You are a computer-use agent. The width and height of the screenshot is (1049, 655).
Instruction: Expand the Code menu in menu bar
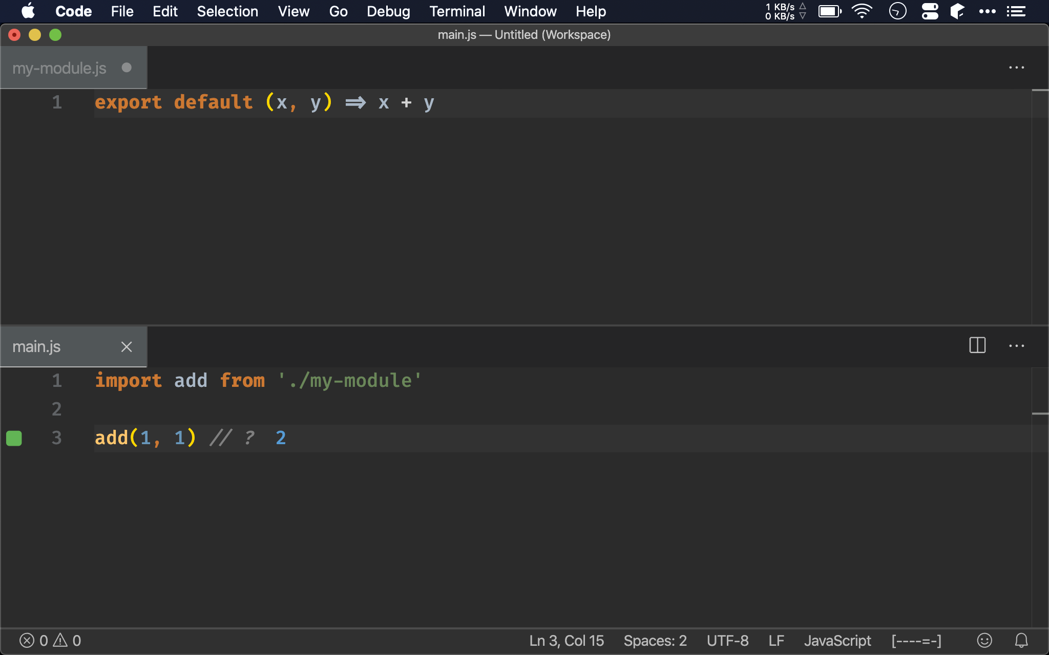point(73,11)
